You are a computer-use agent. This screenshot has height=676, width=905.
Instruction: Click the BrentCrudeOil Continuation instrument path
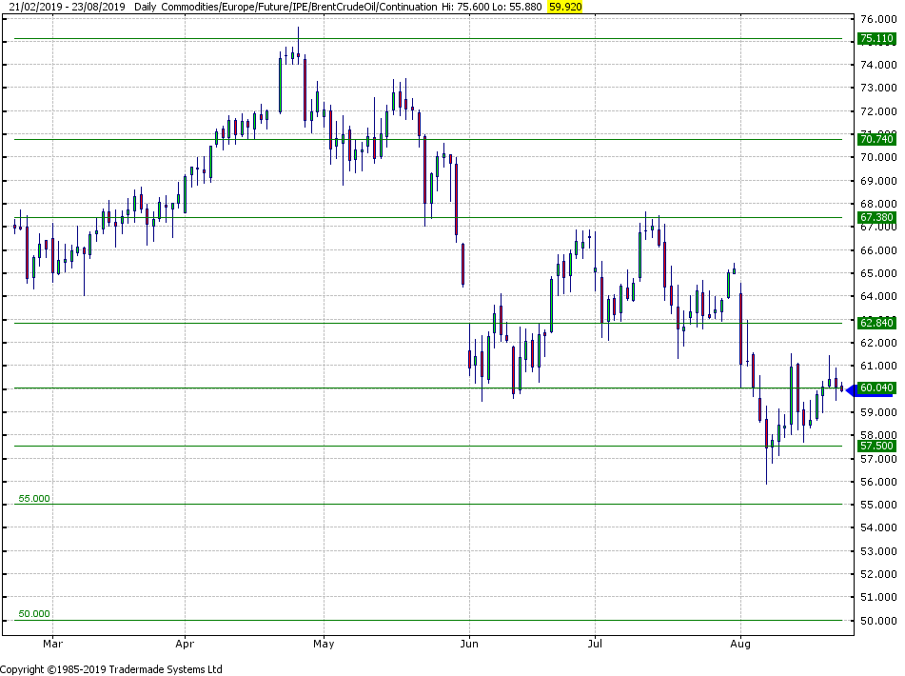coord(314,7)
